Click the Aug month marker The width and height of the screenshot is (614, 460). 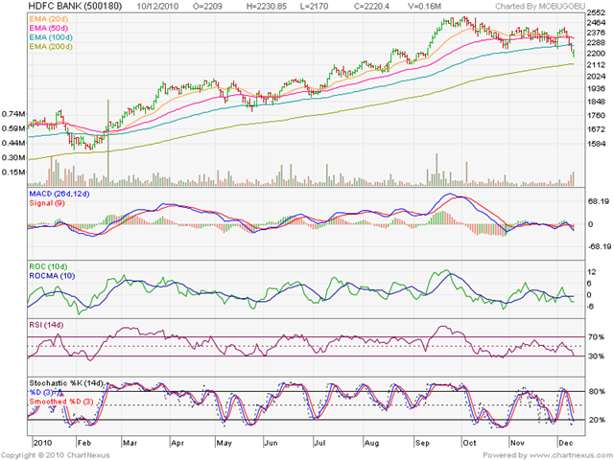click(x=371, y=443)
